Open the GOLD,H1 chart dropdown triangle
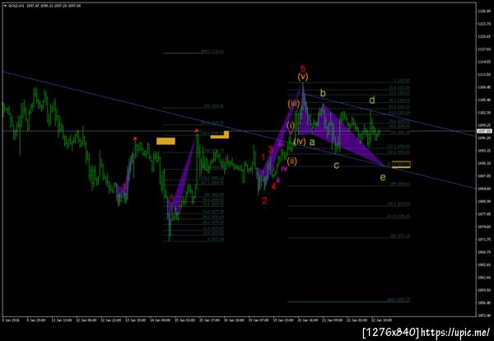This screenshot has height=341, width=494. pyautogui.click(x=5, y=6)
